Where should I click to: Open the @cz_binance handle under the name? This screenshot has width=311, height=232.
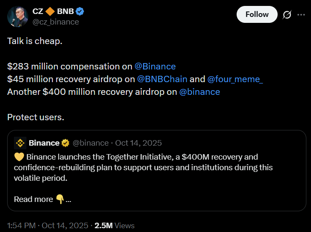coord(55,22)
